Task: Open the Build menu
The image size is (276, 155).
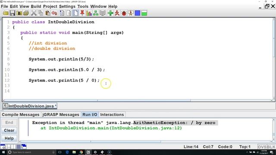Action: click(36, 6)
